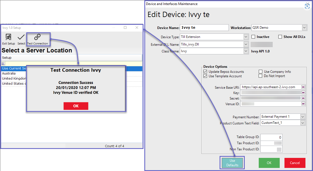Expand the Payment Number dropdown
This screenshot has width=313, height=171.
(x=303, y=117)
